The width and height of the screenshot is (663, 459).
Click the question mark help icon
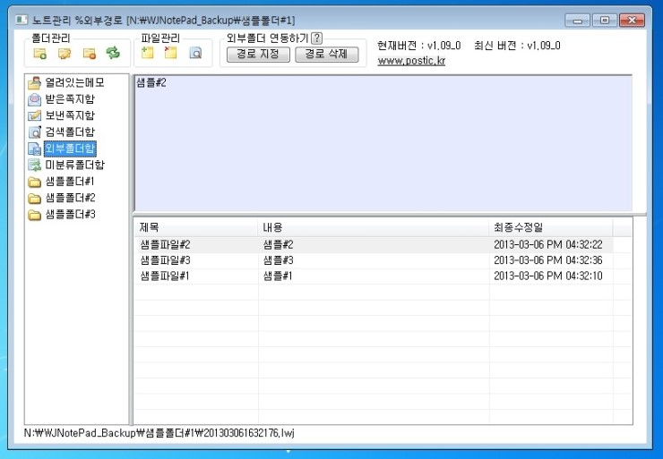click(x=316, y=38)
